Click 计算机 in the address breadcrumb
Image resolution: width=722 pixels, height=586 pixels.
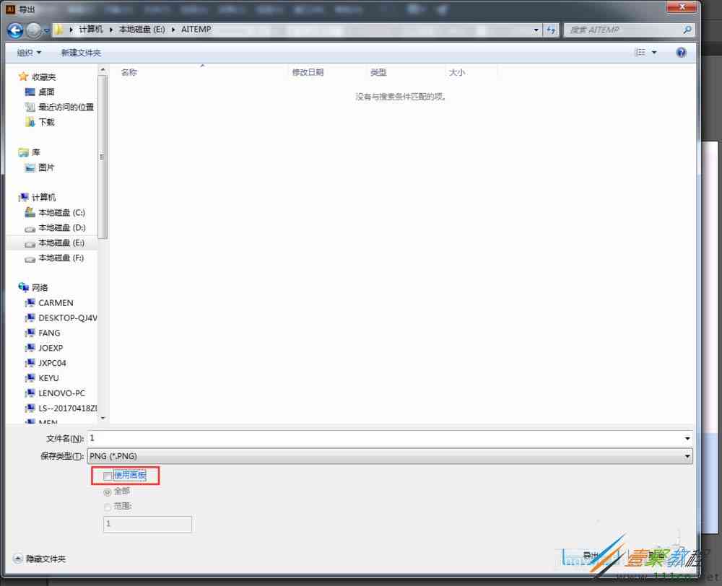click(91, 30)
